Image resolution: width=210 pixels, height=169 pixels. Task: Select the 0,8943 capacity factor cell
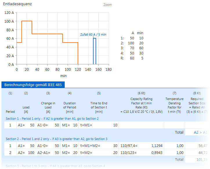157,153
